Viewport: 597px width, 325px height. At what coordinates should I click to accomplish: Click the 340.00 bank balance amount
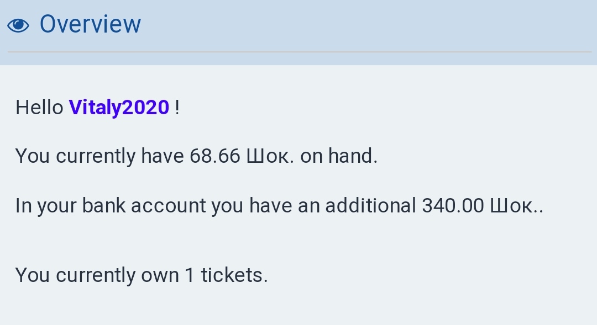(453, 206)
